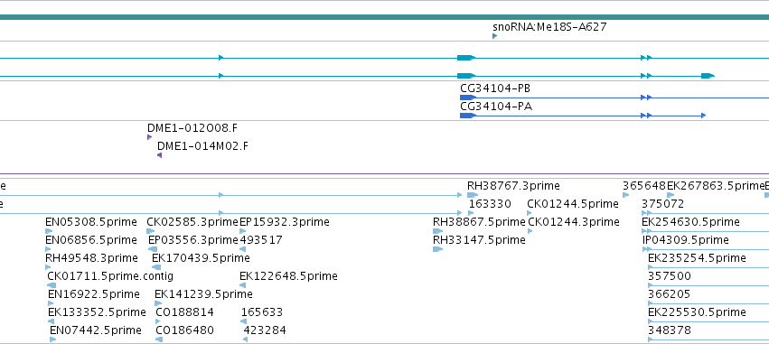Select EST IP04309.5prime
This screenshot has width=769, height=344.
[686, 240]
